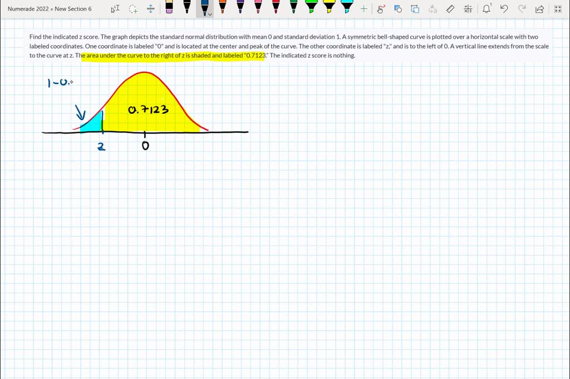570x379 pixels.
Task: Toggle the grayed text-convert tool
Action: tap(433, 9)
